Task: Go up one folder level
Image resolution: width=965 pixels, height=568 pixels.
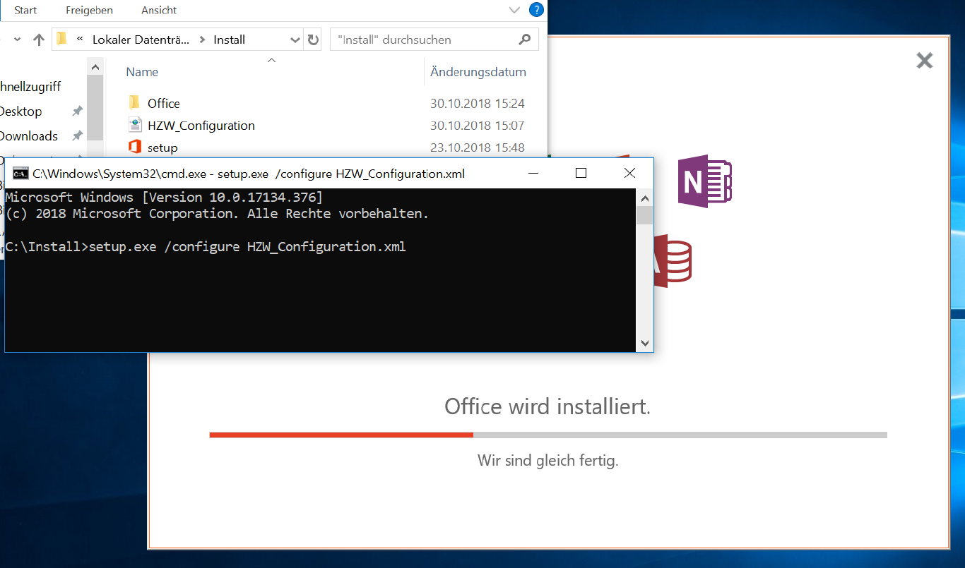Action: [40, 40]
